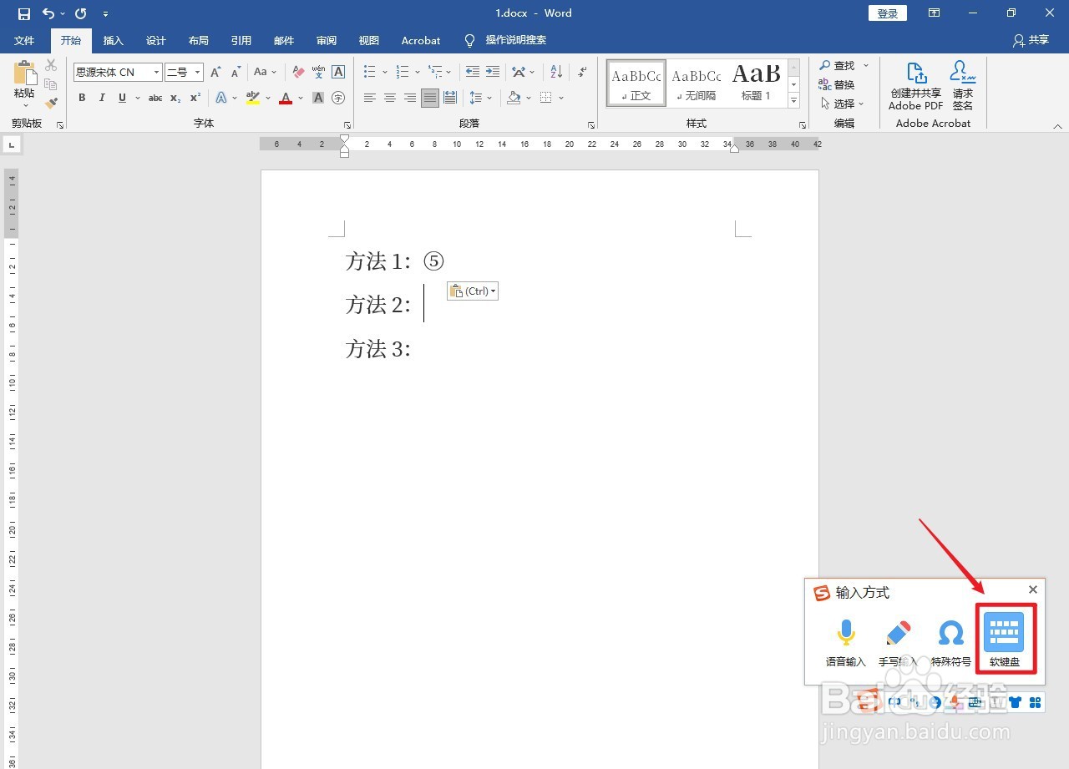Click the microphone voice input (语音输入)
1069x769 pixels.
pos(846,642)
